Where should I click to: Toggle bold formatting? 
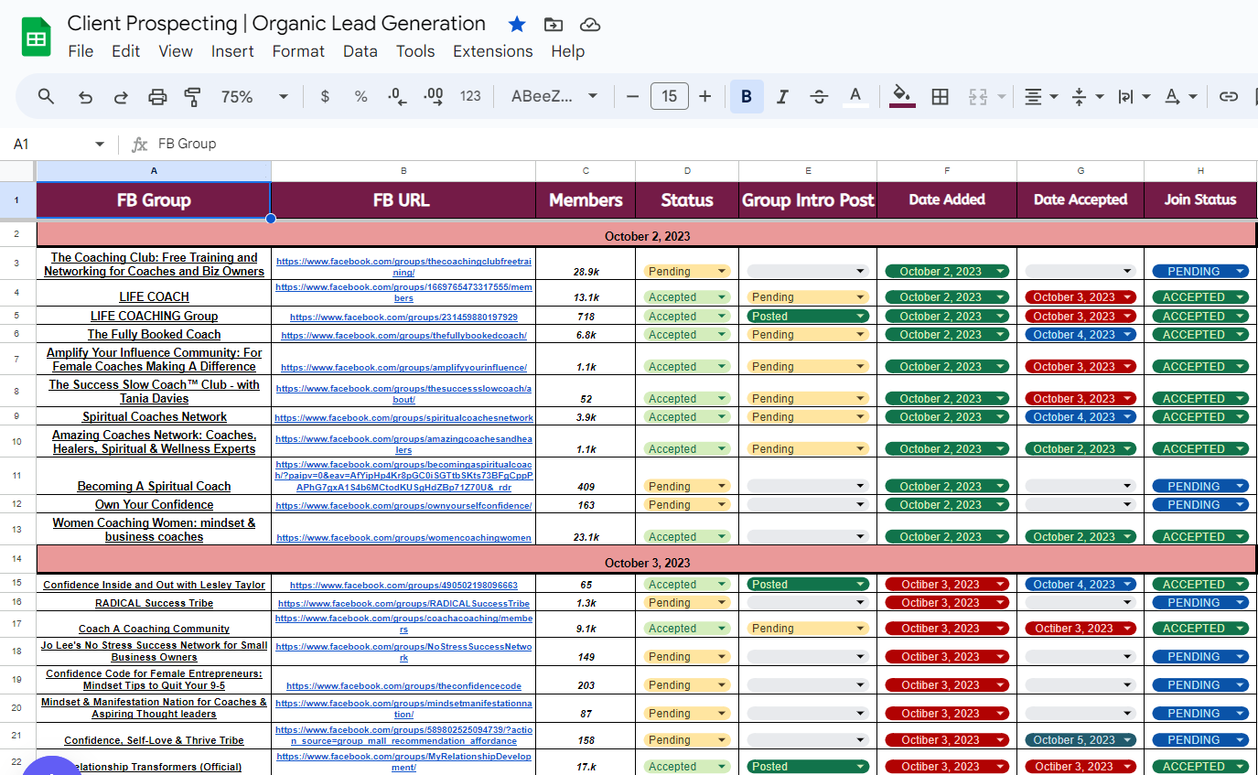pos(747,96)
